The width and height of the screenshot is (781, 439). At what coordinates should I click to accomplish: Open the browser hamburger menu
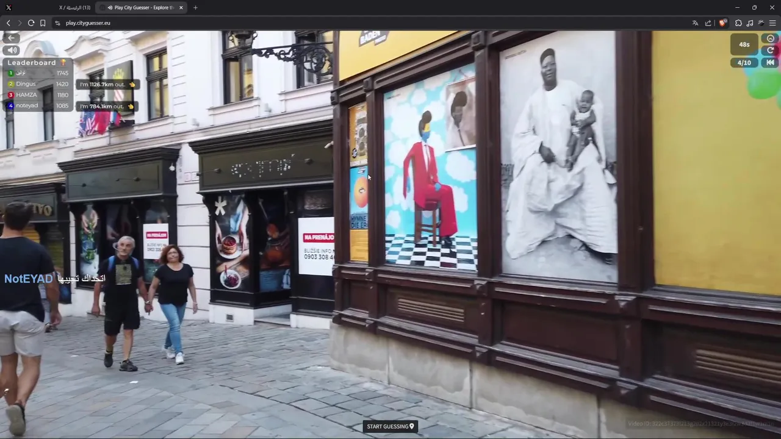click(x=772, y=23)
